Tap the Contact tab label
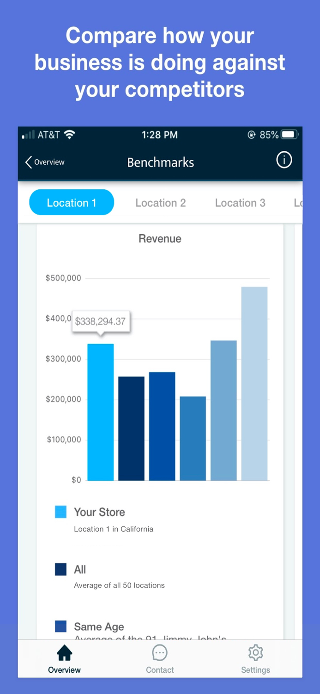Screen dimensions: 320x694 point(160,670)
